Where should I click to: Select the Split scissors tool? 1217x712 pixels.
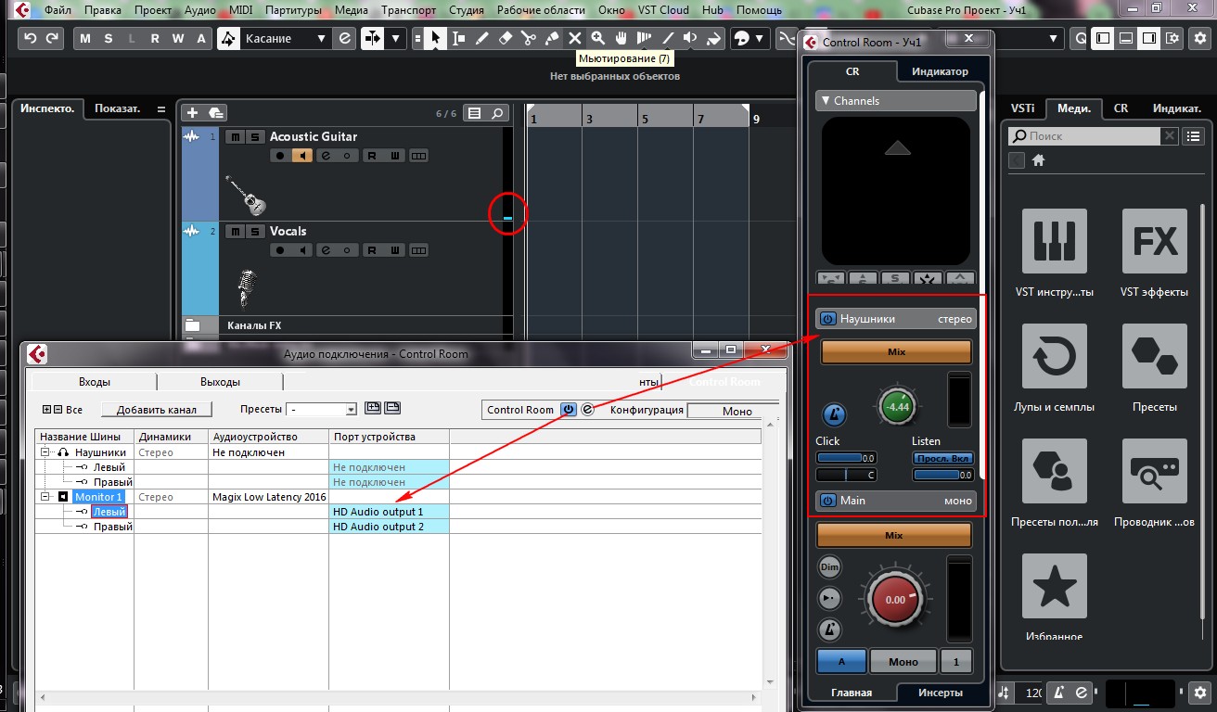click(529, 38)
